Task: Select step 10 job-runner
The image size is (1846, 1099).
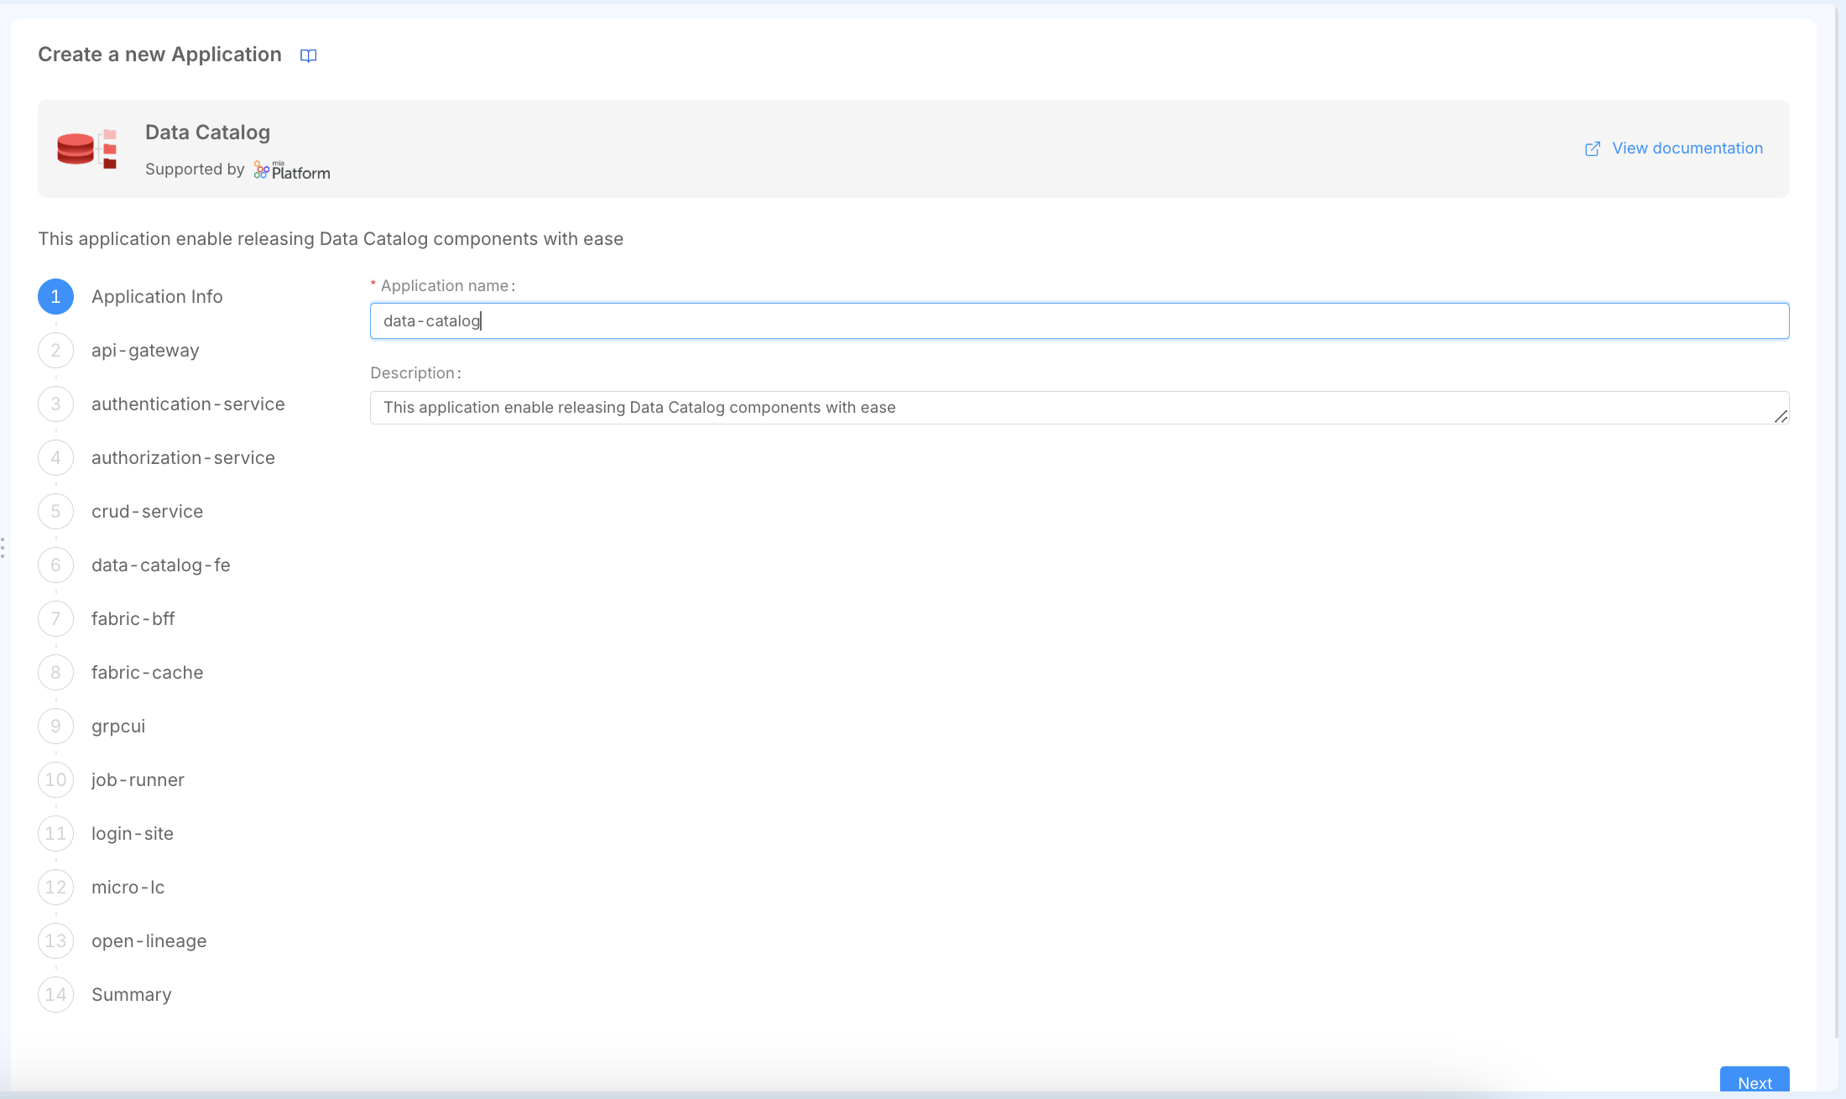Action: click(138, 780)
